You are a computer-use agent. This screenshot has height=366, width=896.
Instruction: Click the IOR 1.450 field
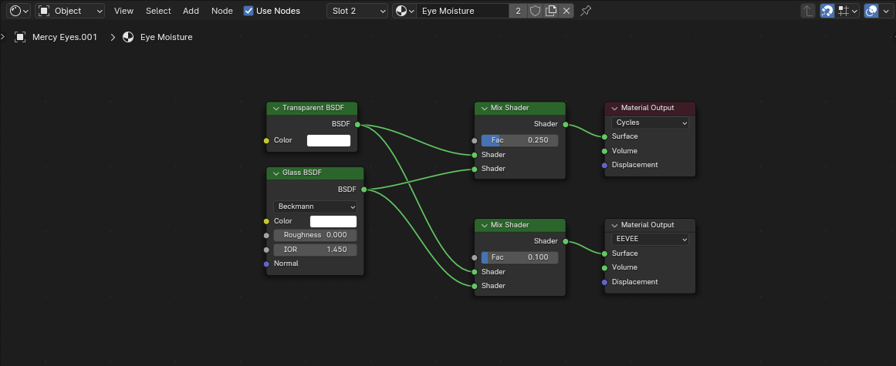tap(315, 249)
